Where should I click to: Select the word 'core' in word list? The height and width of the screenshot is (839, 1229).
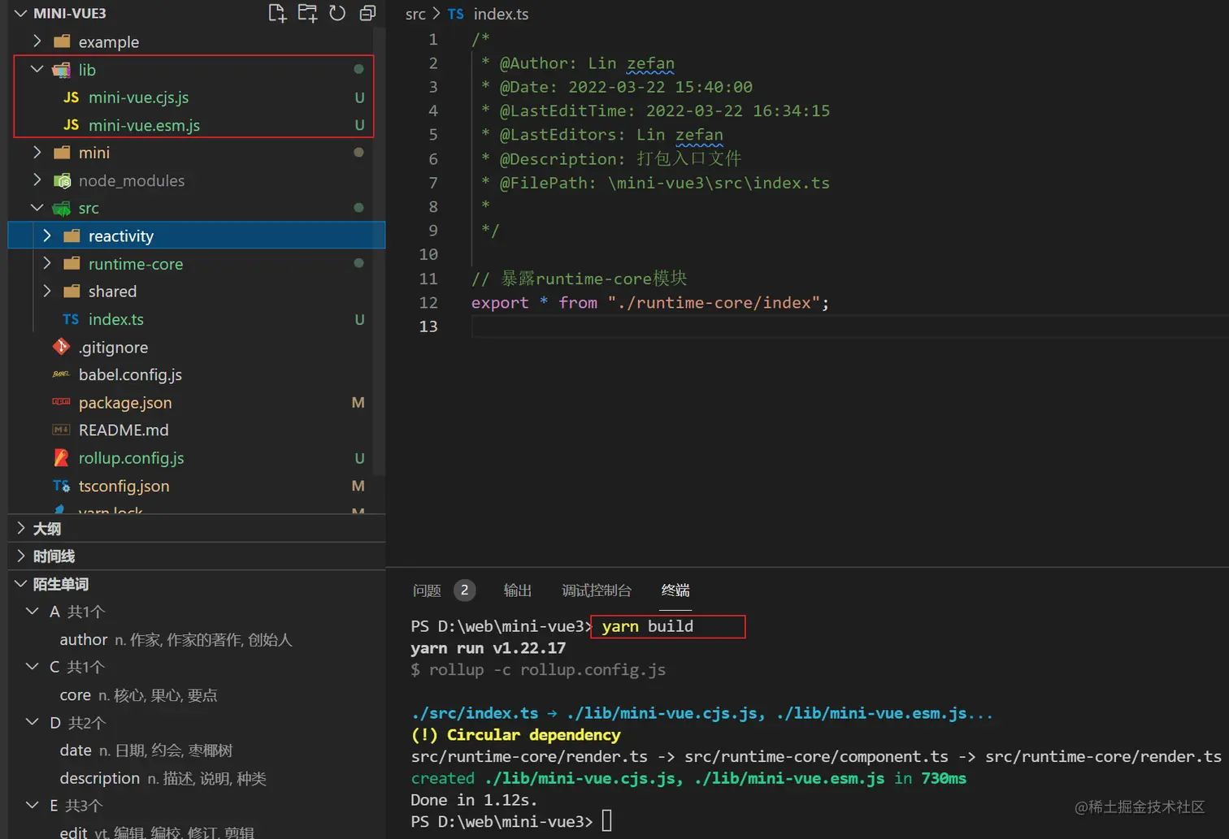75,694
